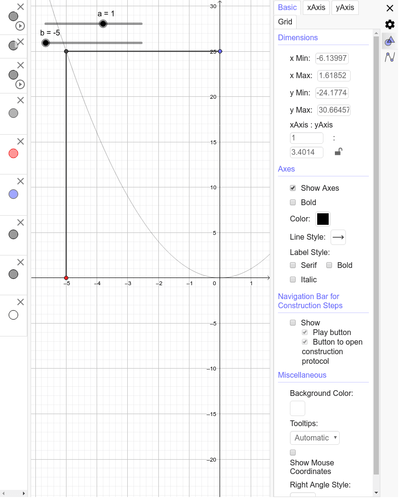Collapse the Navigation Bar section header

tap(310, 301)
